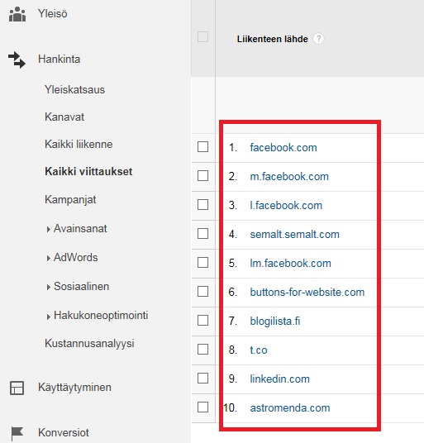The height and width of the screenshot is (443, 424).
Task: Open the Yleiskatsaus menu item
Action: 74,90
